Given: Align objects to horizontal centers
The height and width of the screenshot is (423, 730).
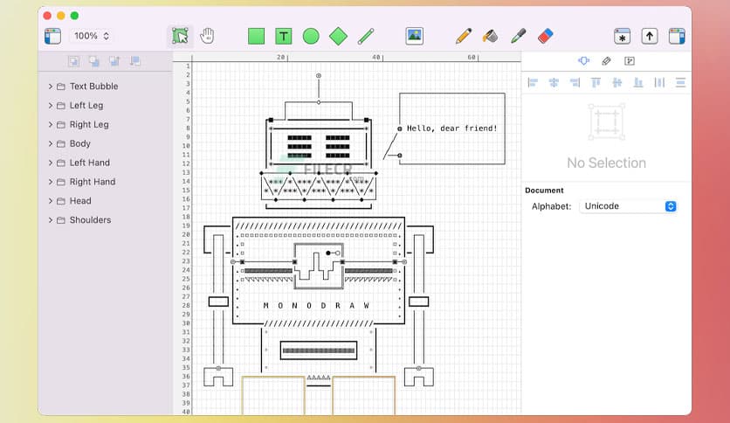Looking at the screenshot, I should pyautogui.click(x=554, y=83).
